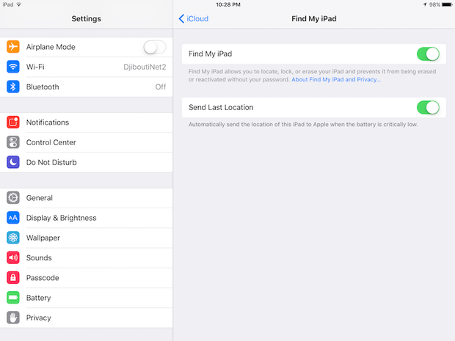Tap the Wallpaper flower icon

(x=13, y=238)
